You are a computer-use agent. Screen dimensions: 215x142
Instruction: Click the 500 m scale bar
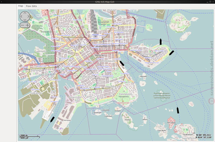coord(30,136)
